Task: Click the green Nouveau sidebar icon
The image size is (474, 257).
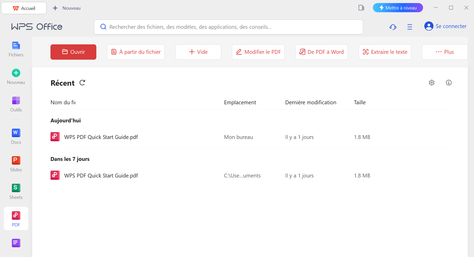Action: click(x=16, y=73)
